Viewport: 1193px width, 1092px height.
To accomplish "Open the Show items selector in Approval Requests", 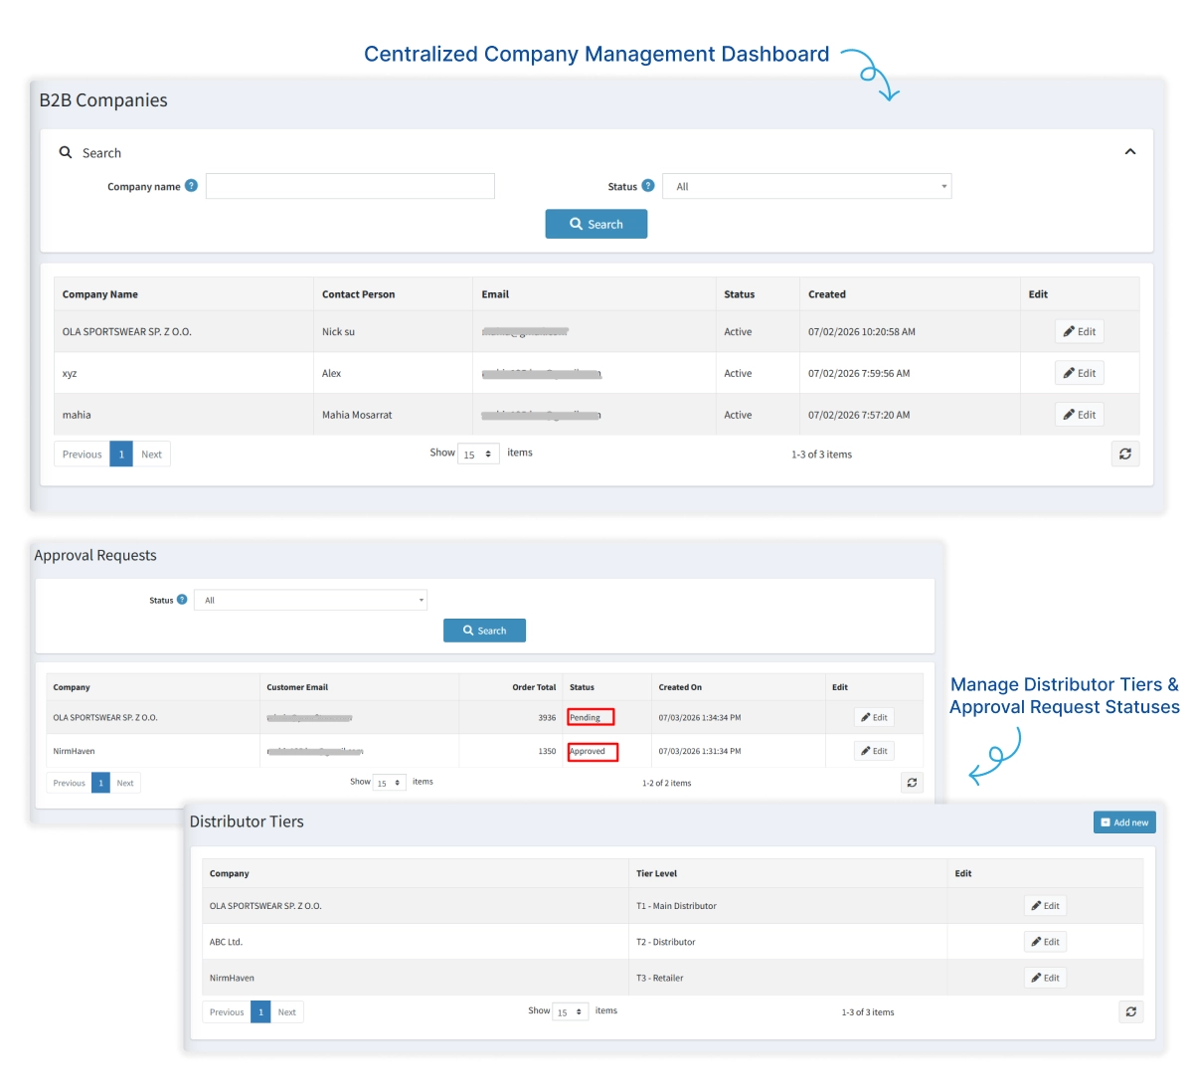I will click(x=389, y=783).
